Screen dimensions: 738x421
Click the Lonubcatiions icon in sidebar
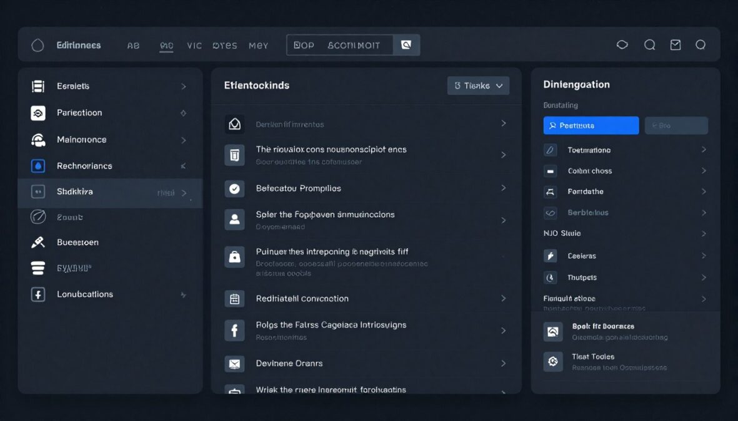coord(38,294)
